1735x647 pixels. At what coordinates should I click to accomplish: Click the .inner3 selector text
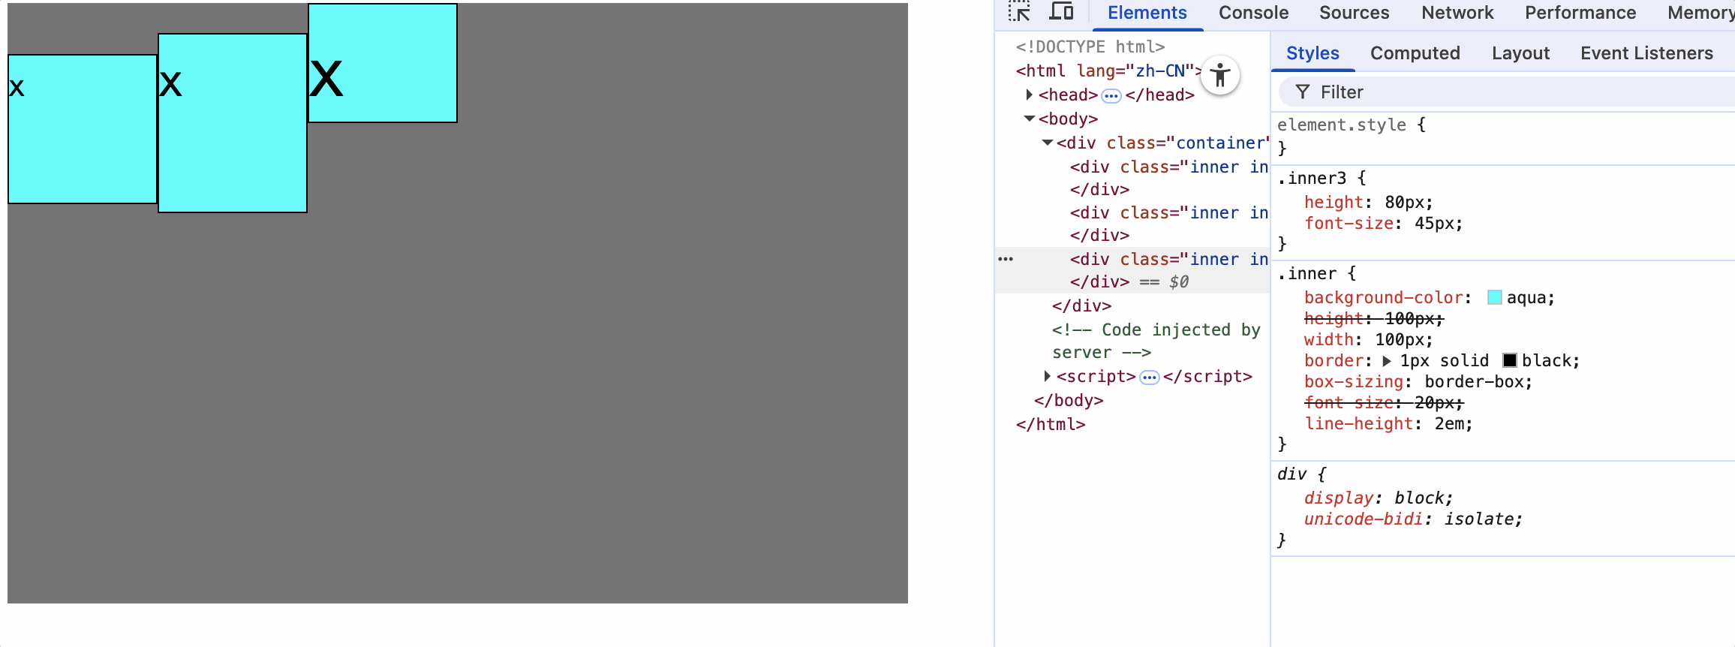[1312, 178]
